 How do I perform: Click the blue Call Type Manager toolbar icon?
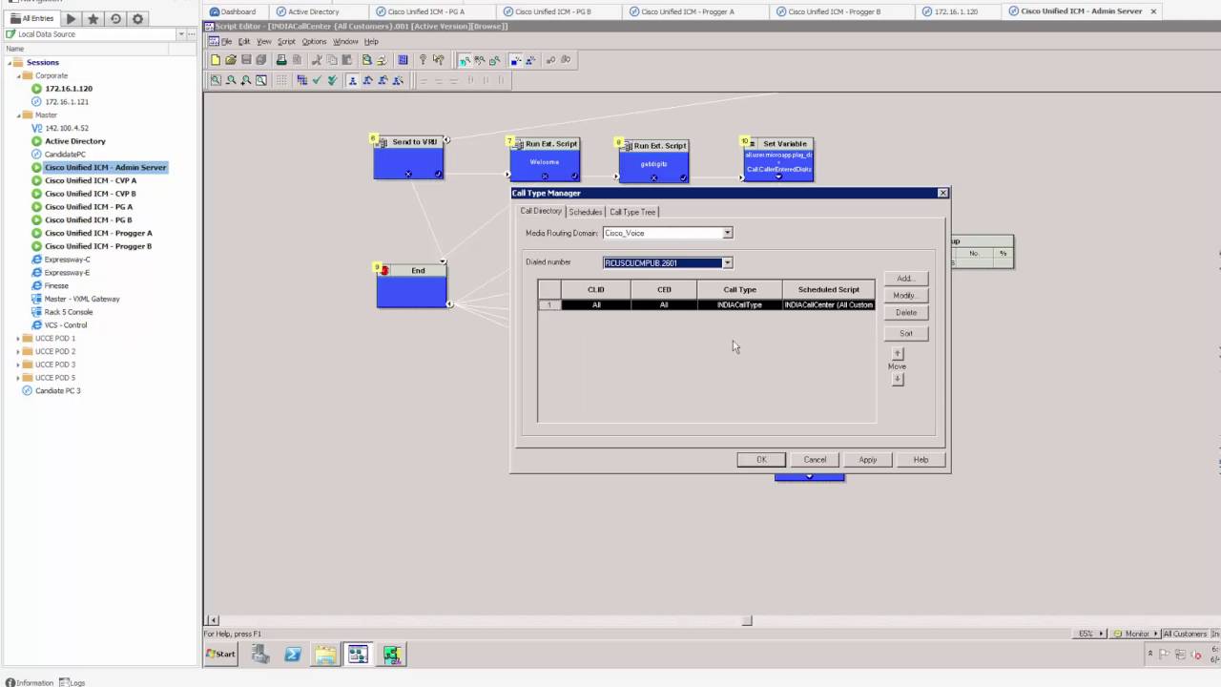403,60
